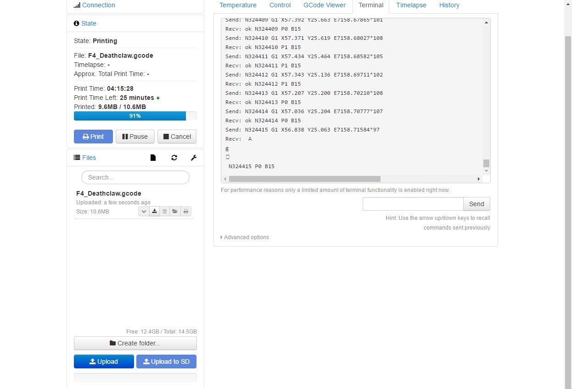Expand the Connection panel
Image resolution: width=572 pixels, height=389 pixels.
pos(98,5)
